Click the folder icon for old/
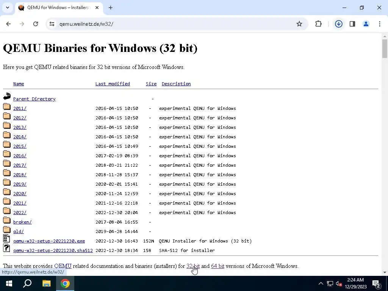The image size is (388, 291). 7,230
